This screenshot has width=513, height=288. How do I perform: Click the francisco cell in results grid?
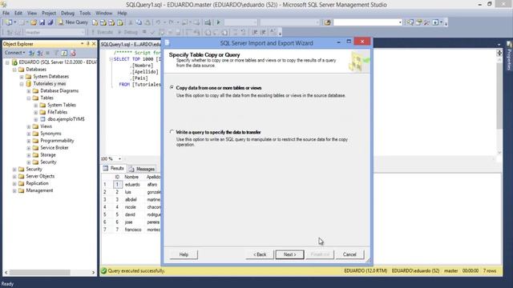click(134, 230)
